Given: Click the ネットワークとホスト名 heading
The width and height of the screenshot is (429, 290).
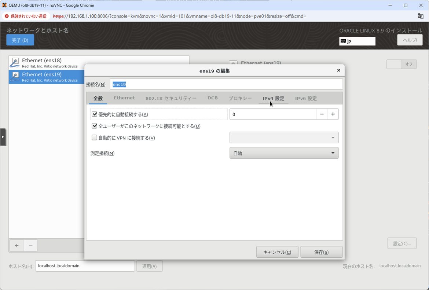Looking at the screenshot, I should coord(38,30).
